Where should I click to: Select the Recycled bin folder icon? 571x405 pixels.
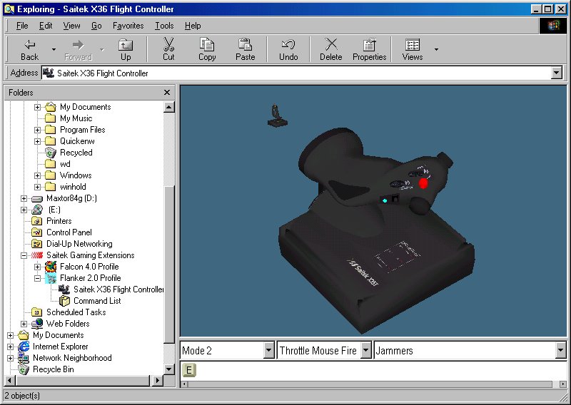pyautogui.click(x=50, y=153)
